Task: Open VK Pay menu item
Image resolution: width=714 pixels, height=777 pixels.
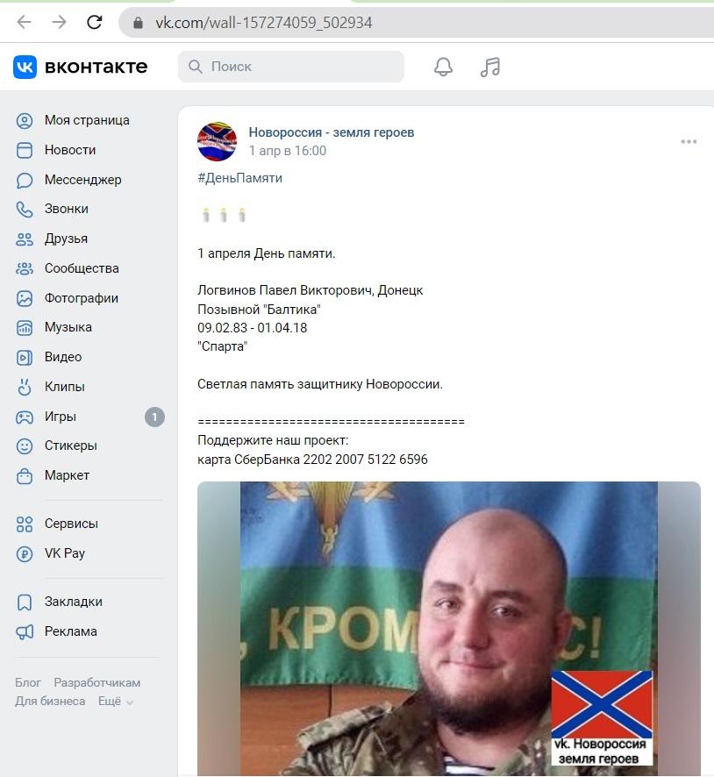Action: 64,553
